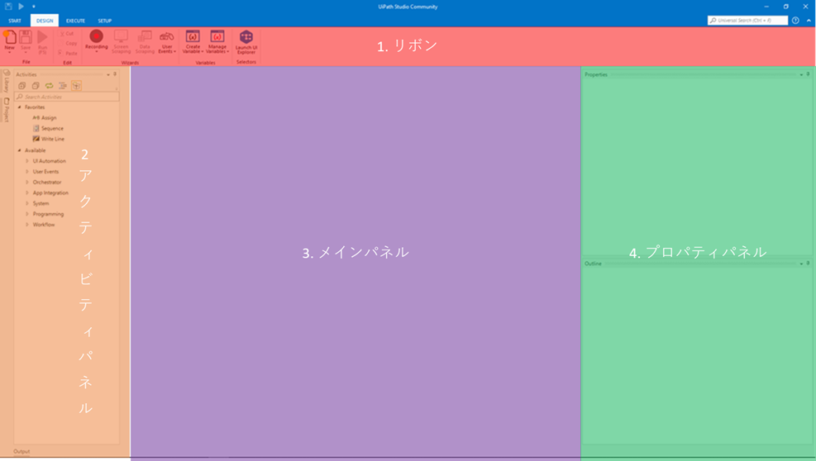The image size is (816, 461).
Task: Toggle auto-hide pin on Outline panel
Action: (x=809, y=264)
